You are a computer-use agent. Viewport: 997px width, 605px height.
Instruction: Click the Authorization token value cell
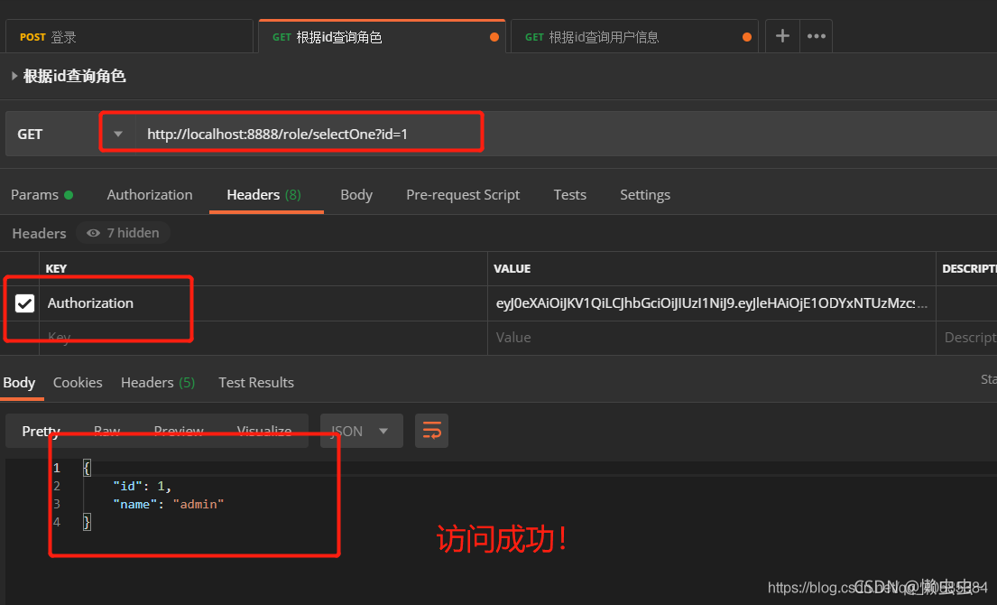712,303
